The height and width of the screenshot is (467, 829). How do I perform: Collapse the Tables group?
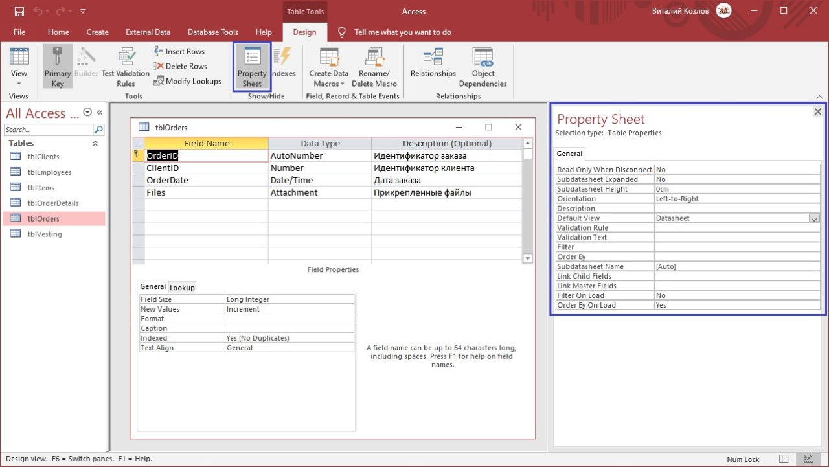coord(96,143)
